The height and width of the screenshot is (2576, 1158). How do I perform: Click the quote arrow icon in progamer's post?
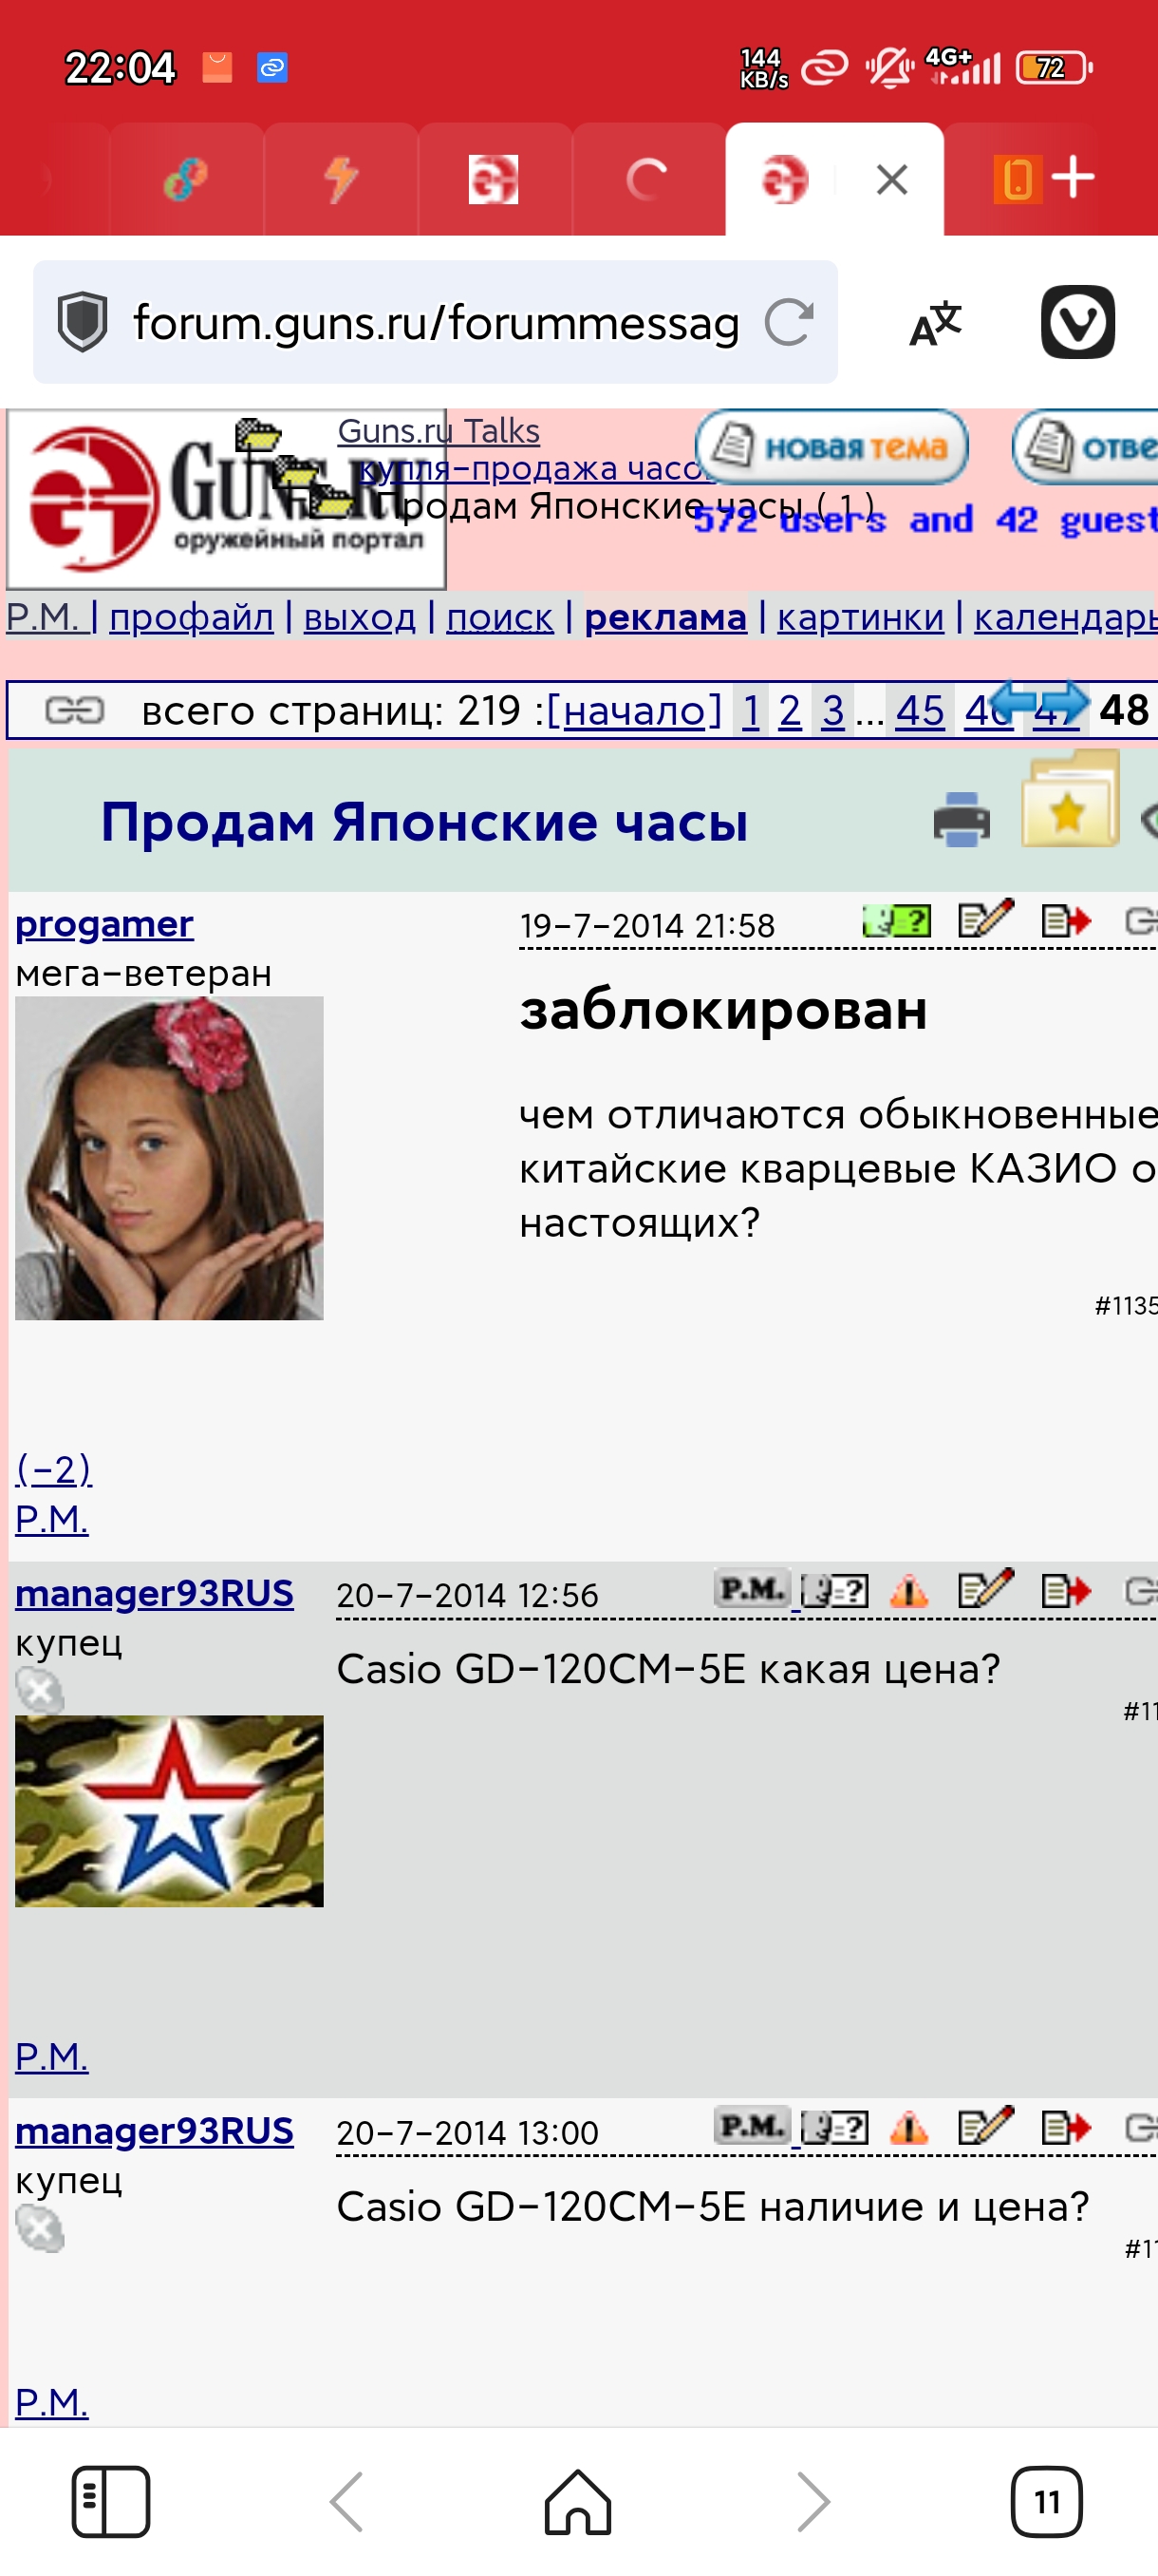[1065, 920]
